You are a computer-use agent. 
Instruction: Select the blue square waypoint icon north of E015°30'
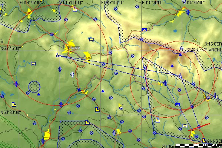[144, 30]
